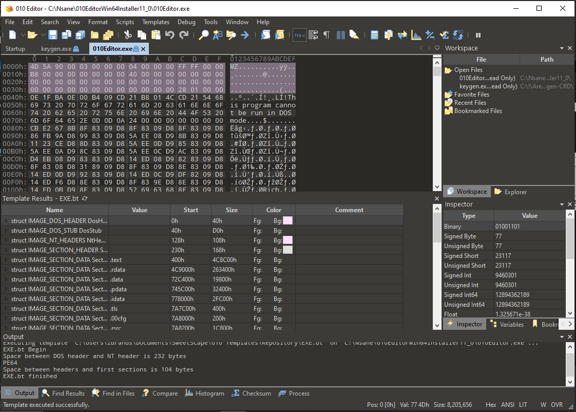This screenshot has height=412, width=576.
Task: Expand struct IMAGE_NT_HEADERS row
Action: coord(6,241)
